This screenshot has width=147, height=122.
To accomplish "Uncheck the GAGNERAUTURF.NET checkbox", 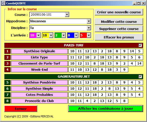I will click(x=140, y=77).
